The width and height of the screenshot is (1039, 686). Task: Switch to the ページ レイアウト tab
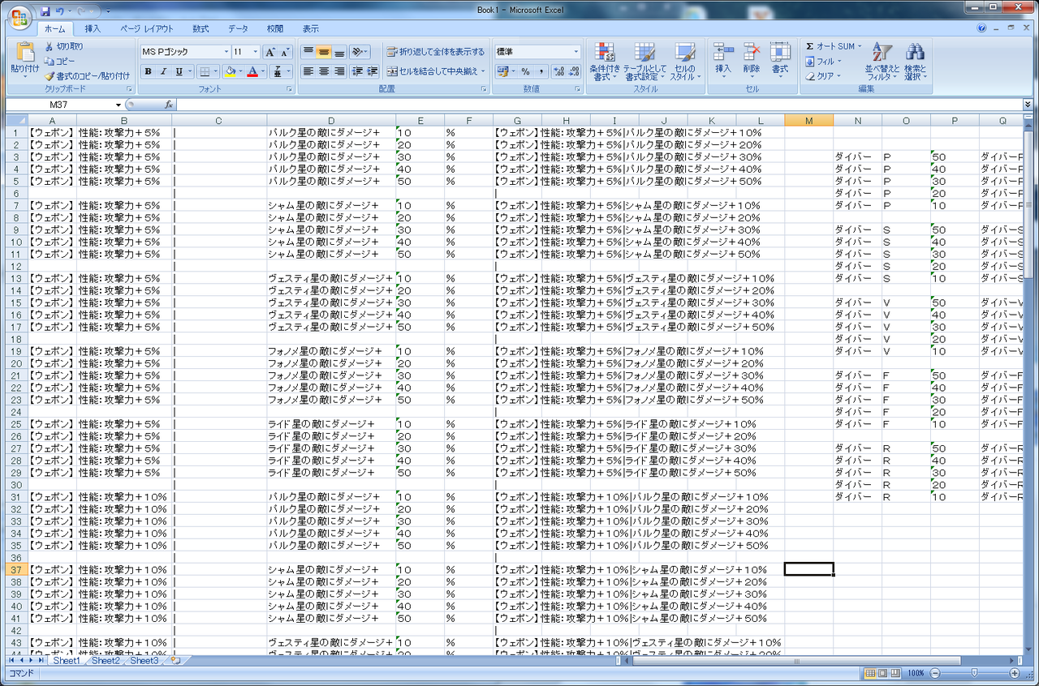tap(147, 28)
